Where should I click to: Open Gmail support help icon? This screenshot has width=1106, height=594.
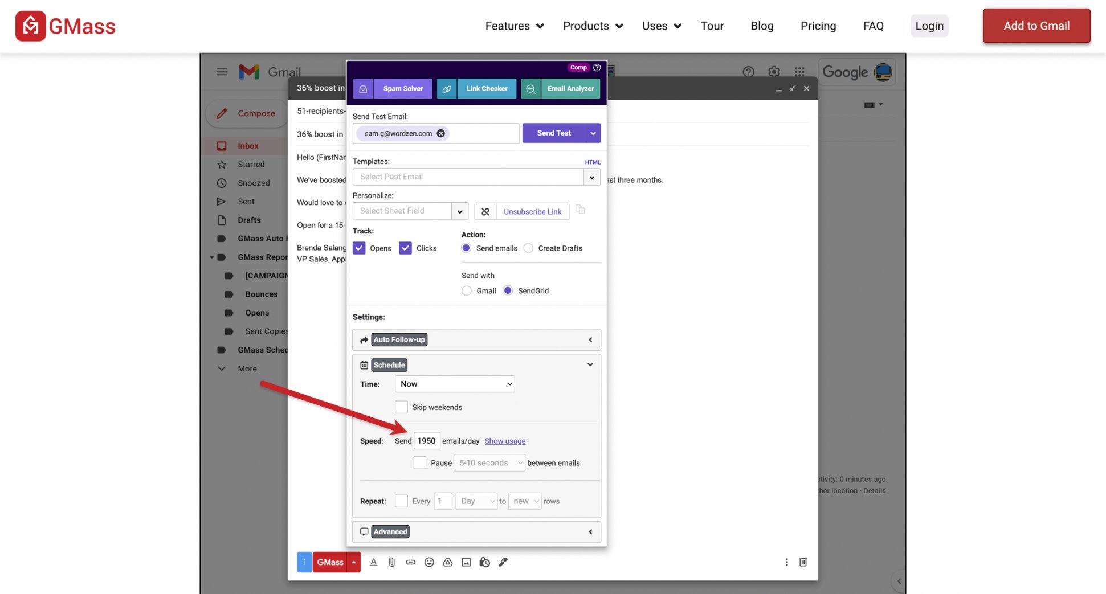tap(748, 72)
